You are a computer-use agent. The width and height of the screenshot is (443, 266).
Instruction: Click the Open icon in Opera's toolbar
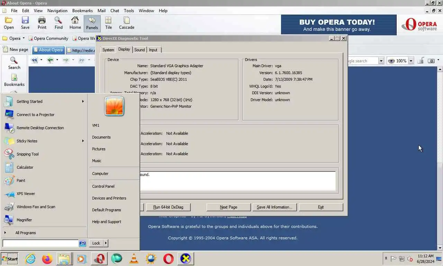9,23
